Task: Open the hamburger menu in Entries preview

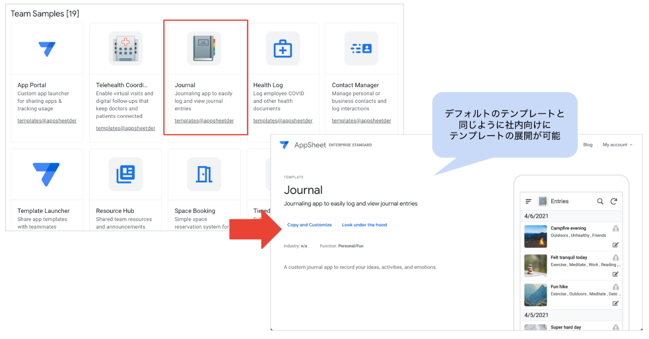Action: 528,201
